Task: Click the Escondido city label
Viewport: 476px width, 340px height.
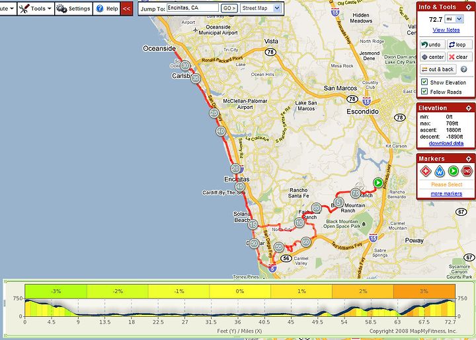Action: [x=362, y=112]
